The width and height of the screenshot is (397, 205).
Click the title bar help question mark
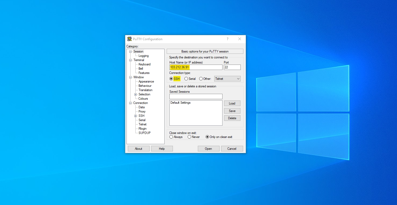pyautogui.click(x=227, y=39)
